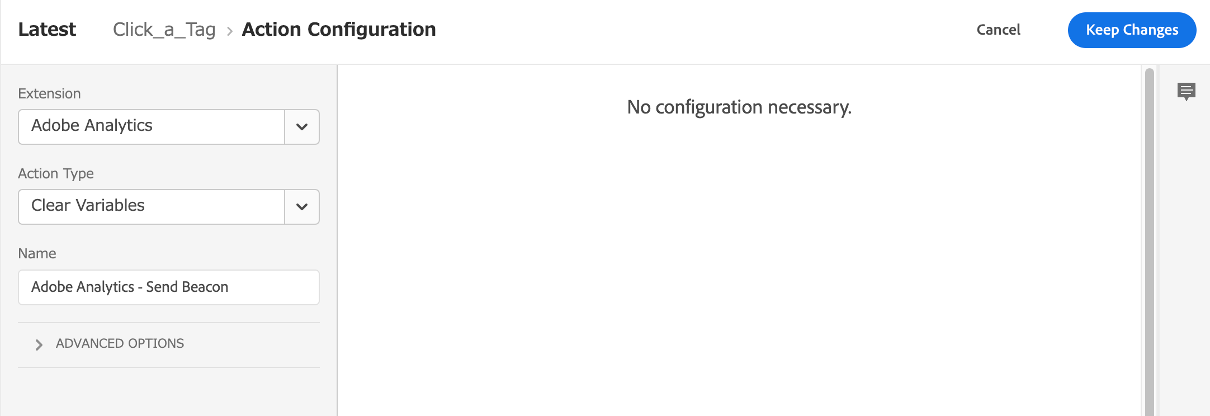Viewport: 1210px width, 416px height.
Task: Expand the Advanced Options chevron
Action: pos(39,344)
